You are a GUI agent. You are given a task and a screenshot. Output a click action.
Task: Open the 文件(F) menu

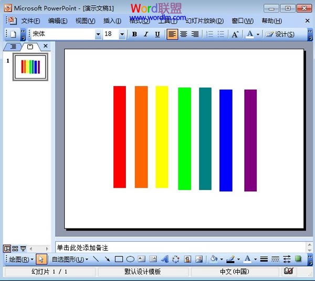tap(30, 20)
